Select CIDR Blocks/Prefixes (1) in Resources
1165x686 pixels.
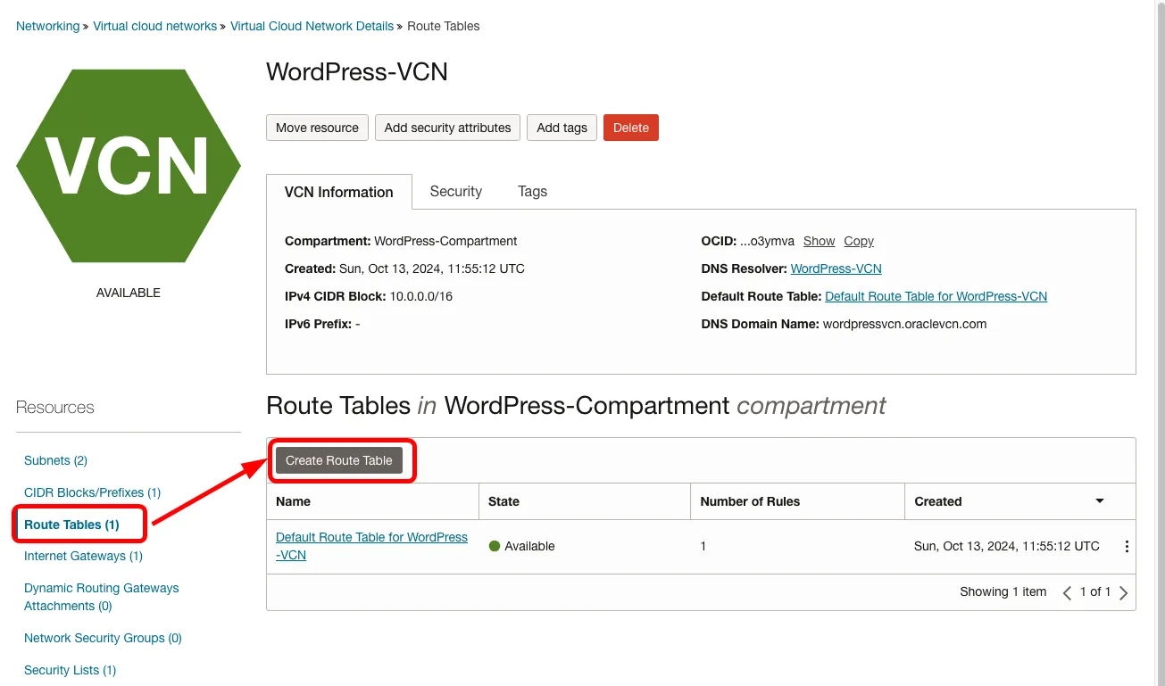(92, 492)
